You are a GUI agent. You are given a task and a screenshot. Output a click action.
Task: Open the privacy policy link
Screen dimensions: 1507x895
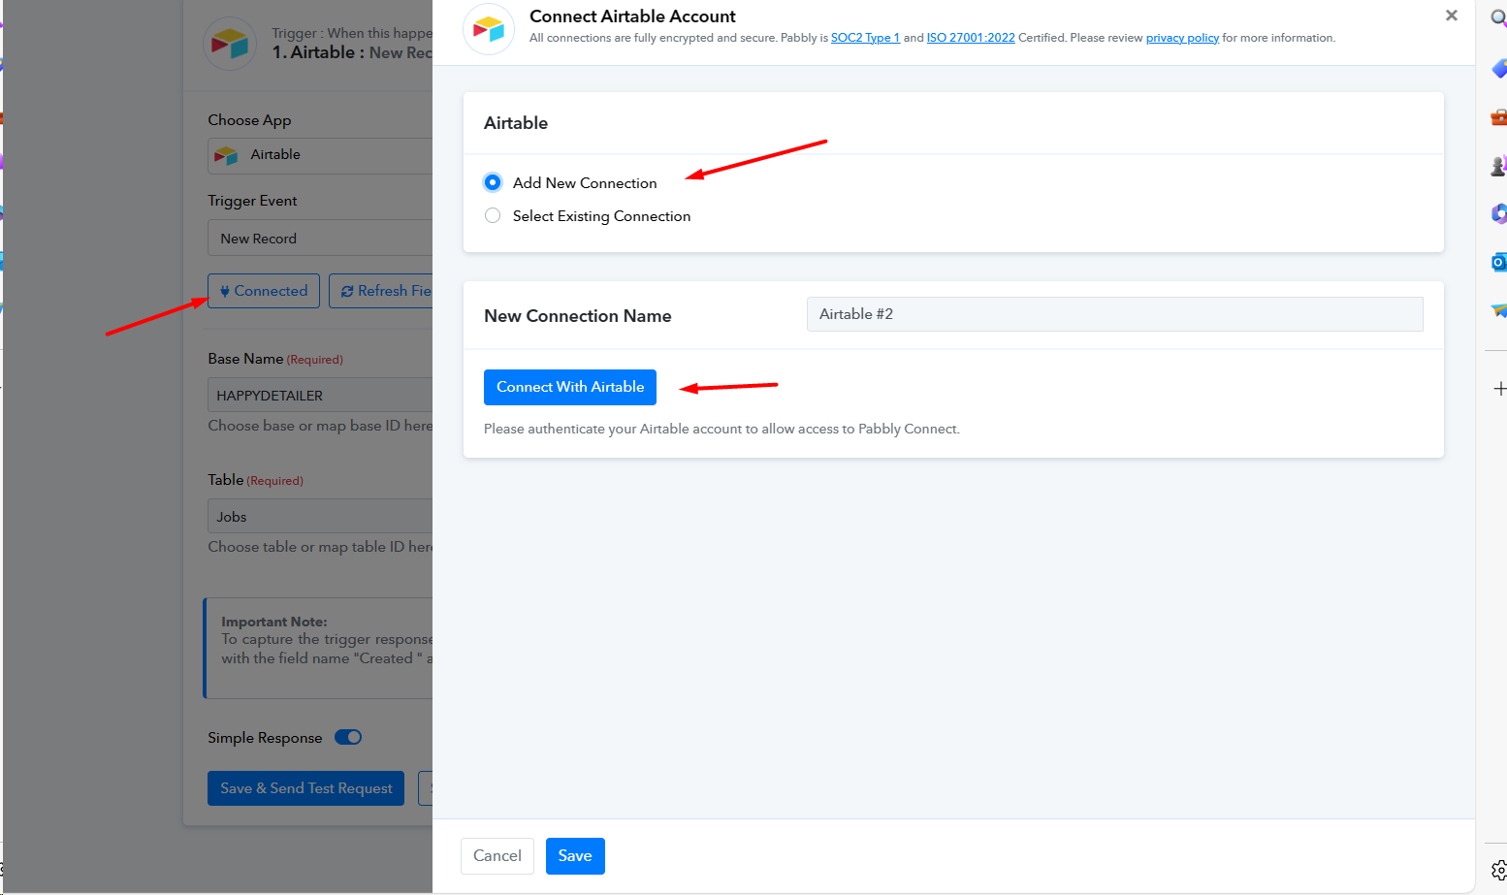pyautogui.click(x=1182, y=38)
